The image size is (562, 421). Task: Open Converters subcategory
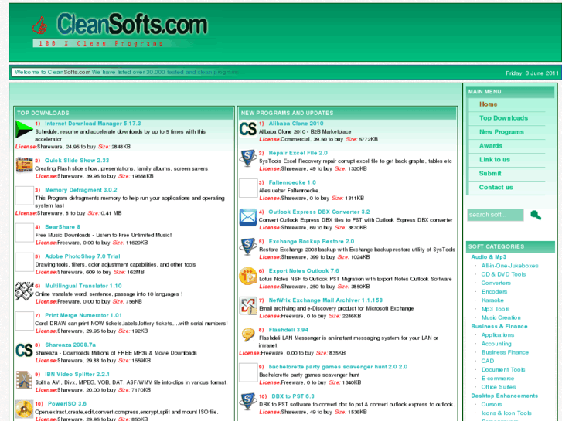click(496, 283)
